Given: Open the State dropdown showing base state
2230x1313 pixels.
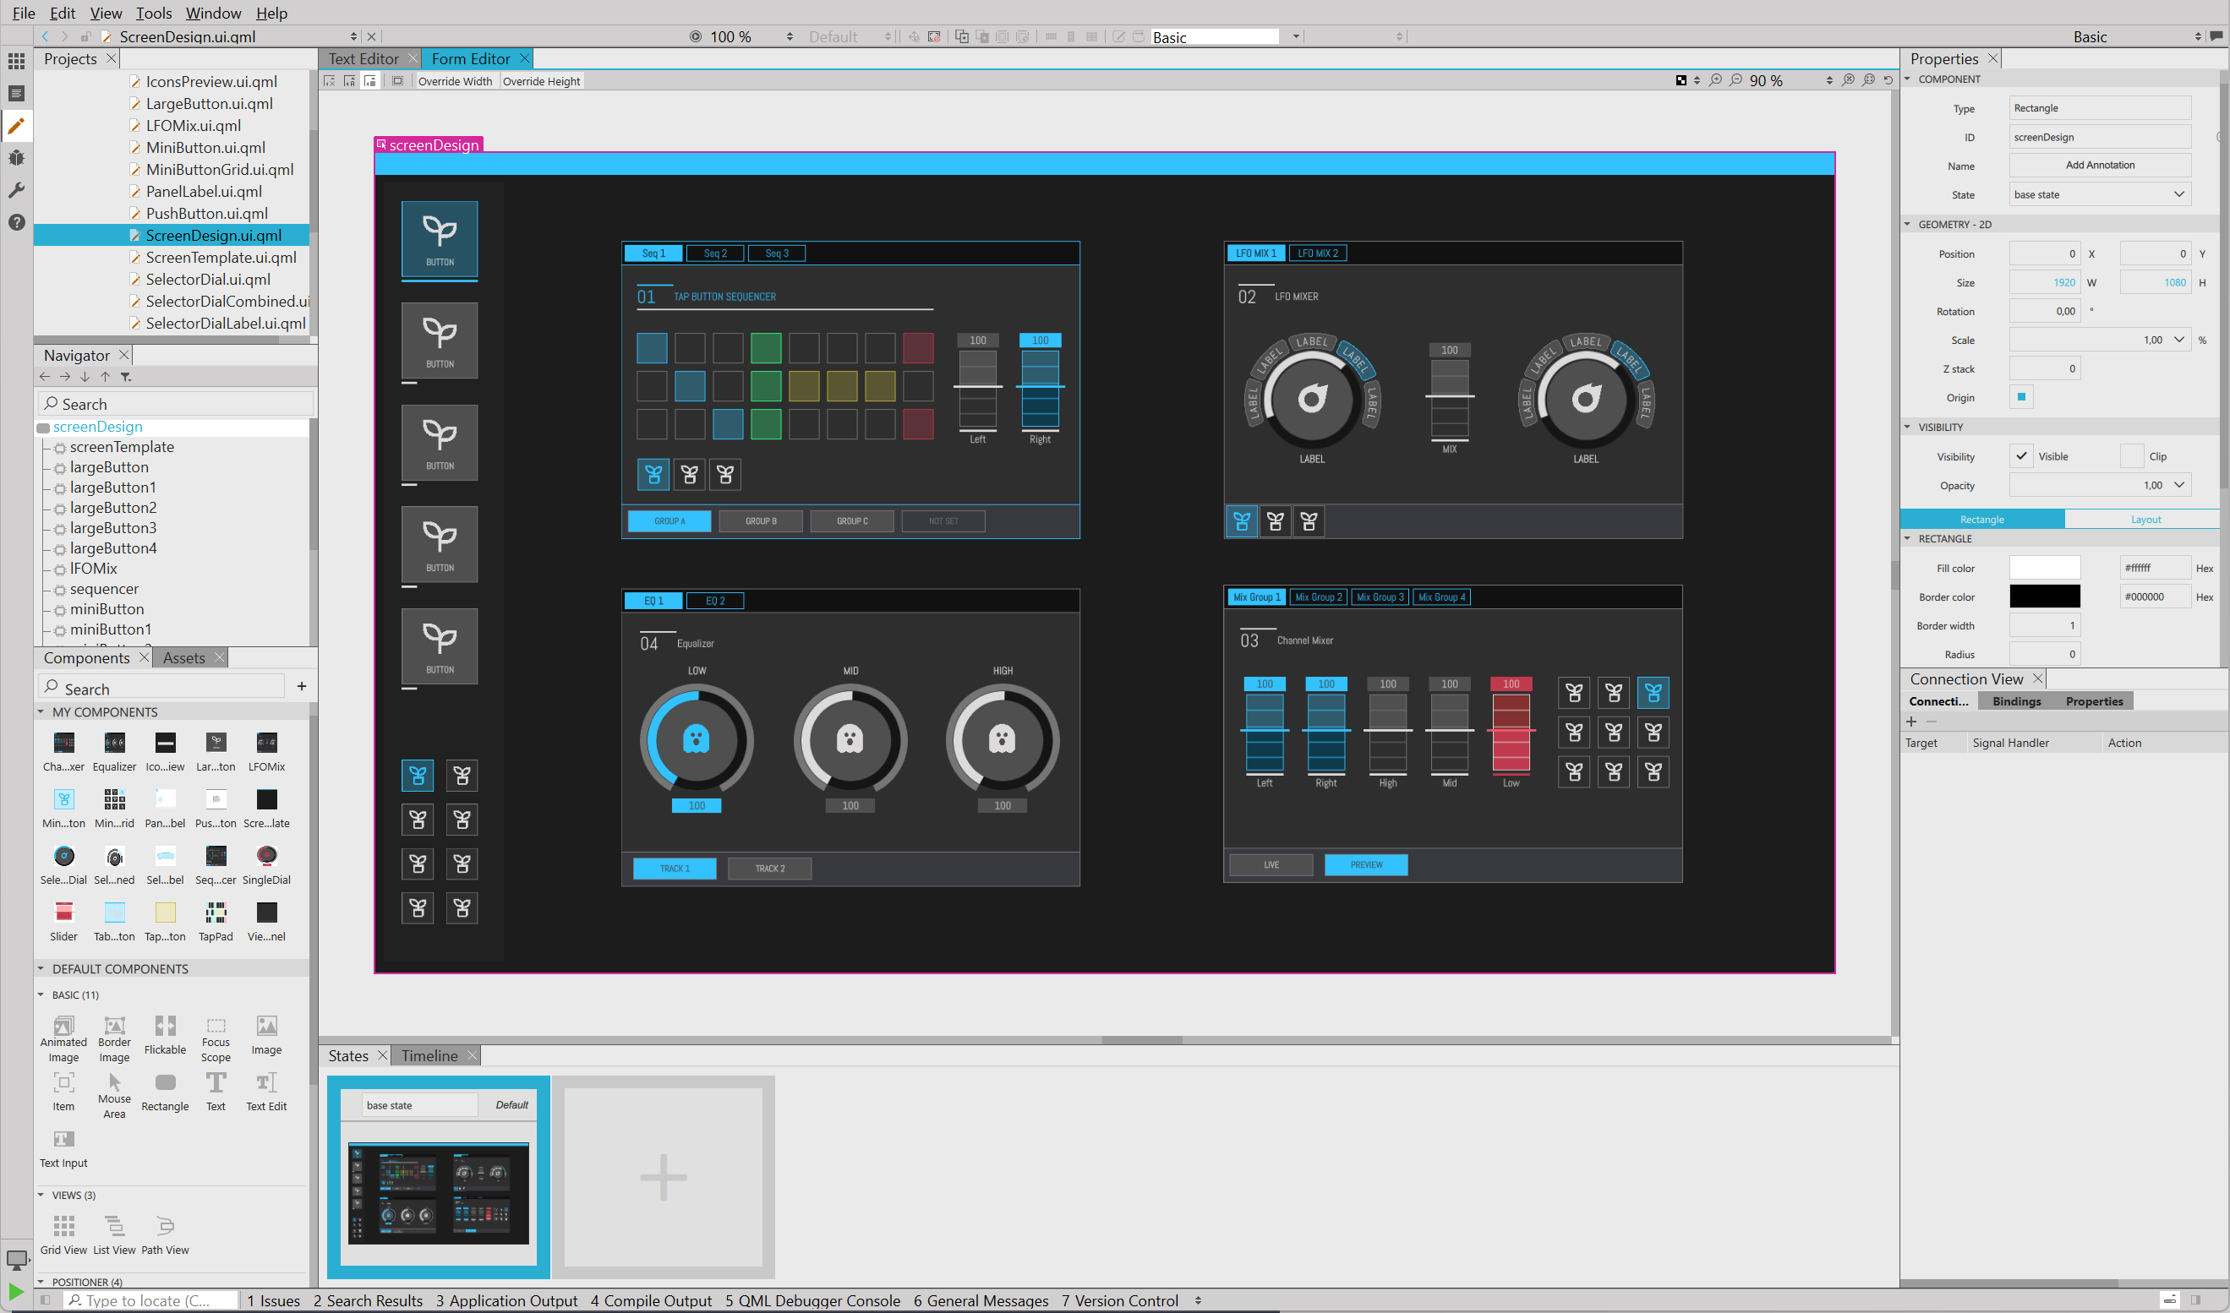Looking at the screenshot, I should point(2099,194).
